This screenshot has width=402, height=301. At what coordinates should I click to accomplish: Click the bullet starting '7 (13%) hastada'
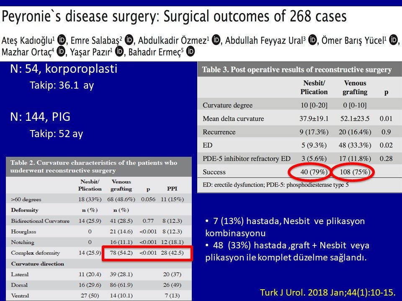coord(285,227)
